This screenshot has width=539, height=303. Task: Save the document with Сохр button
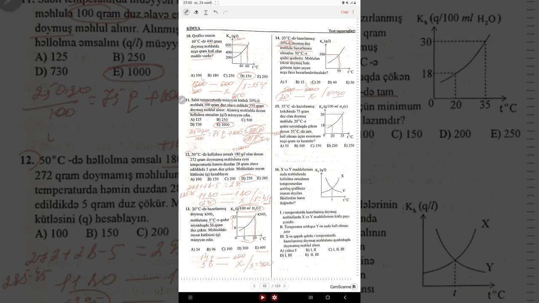pos(344,12)
